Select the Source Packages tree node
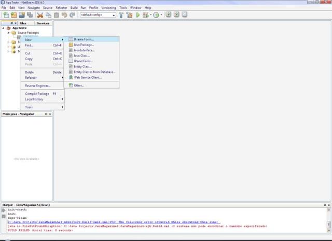Viewport: 332px width, 241px height. point(28,33)
